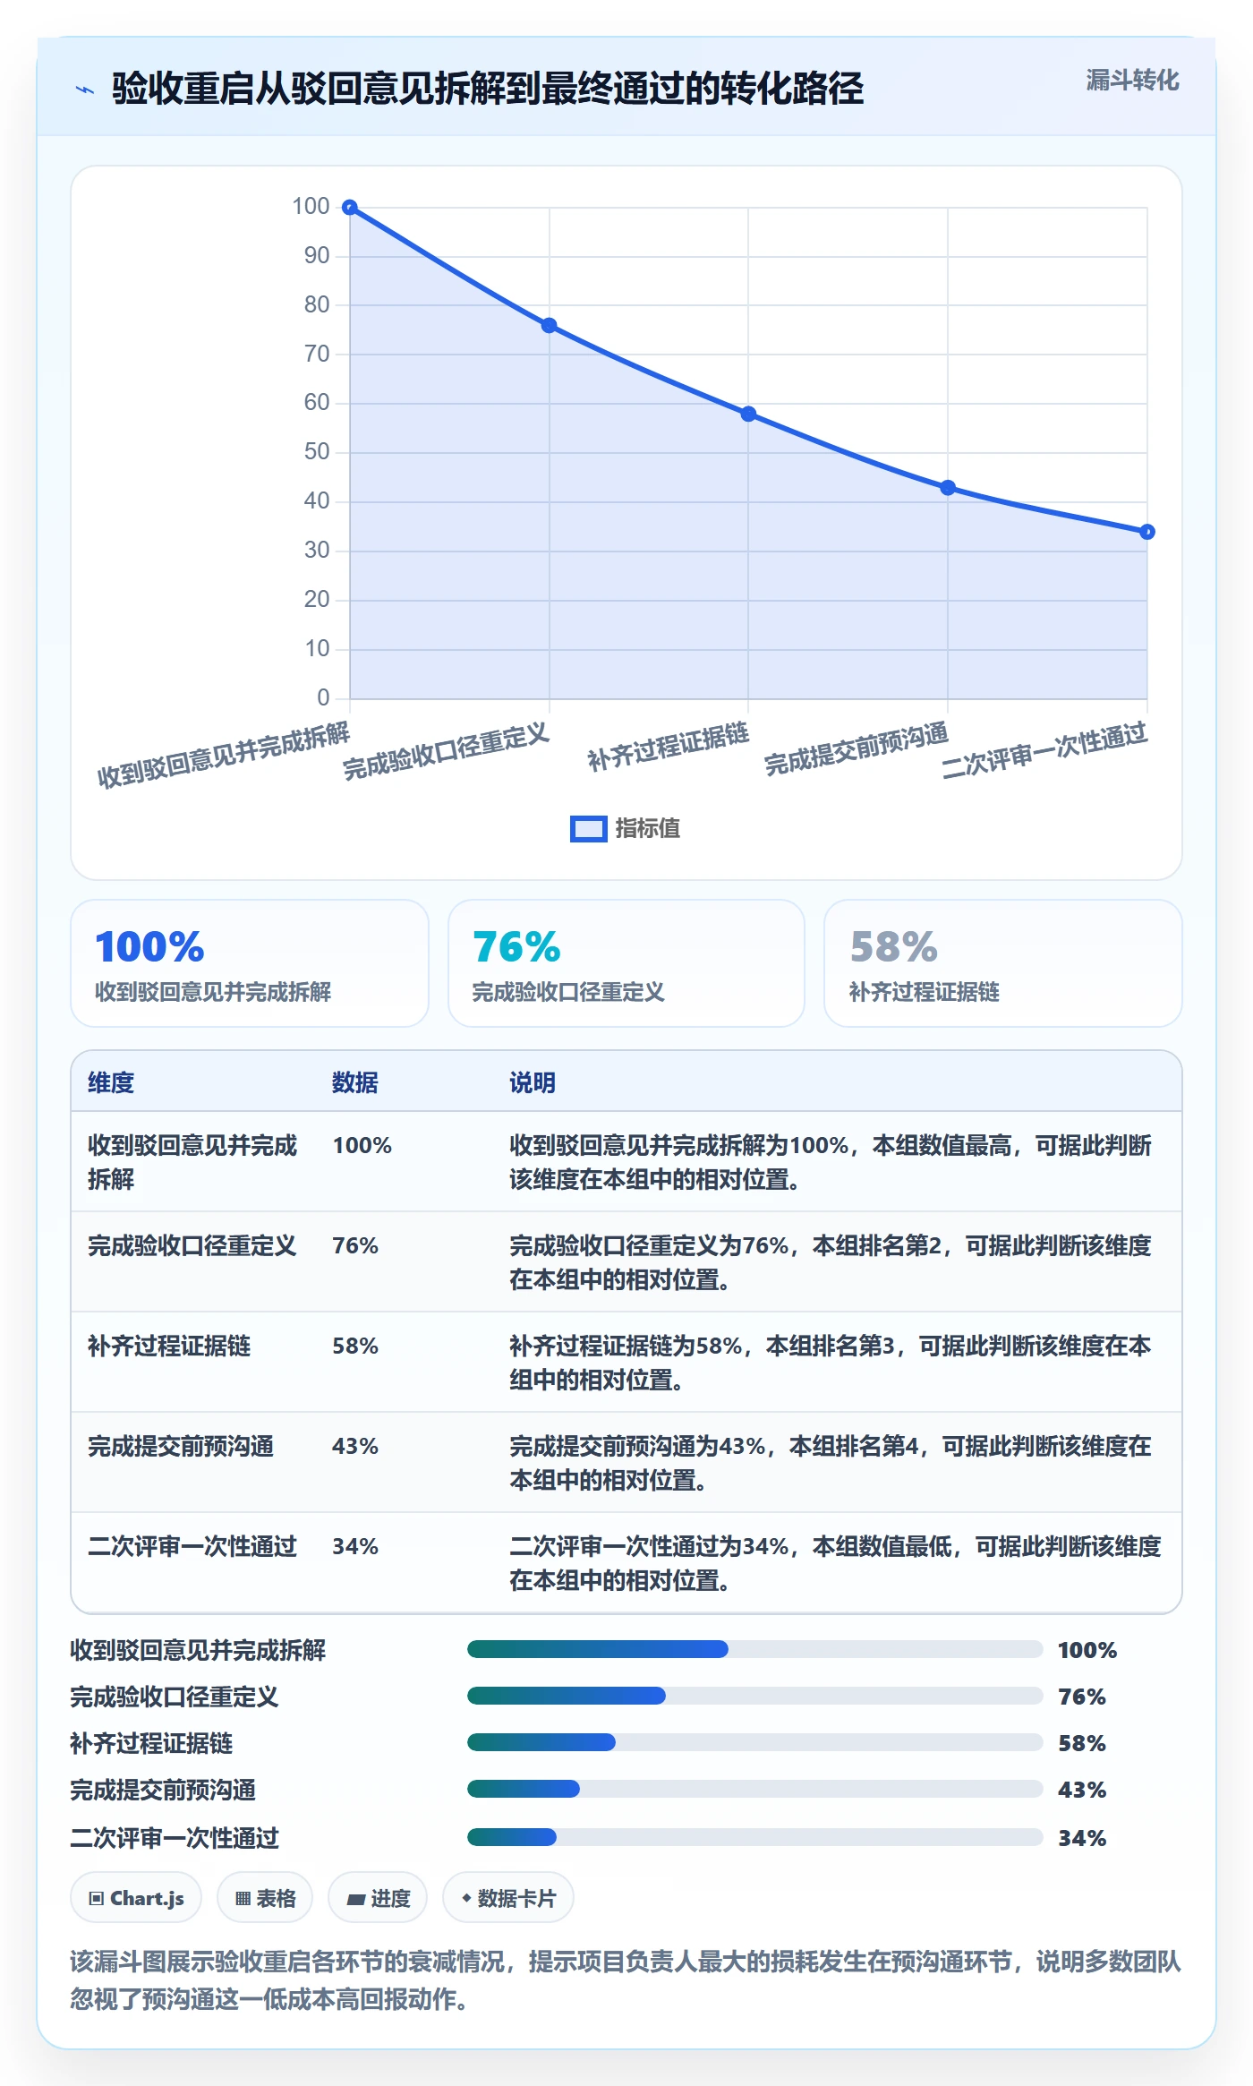Click the 二次评审一次性通过 x-axis label
This screenshot has height=2086, width=1253.
(1044, 750)
